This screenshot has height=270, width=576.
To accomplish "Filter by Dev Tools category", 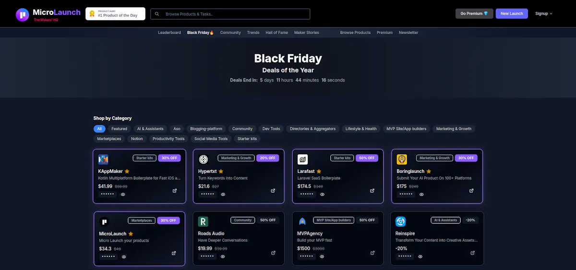I will tap(271, 129).
